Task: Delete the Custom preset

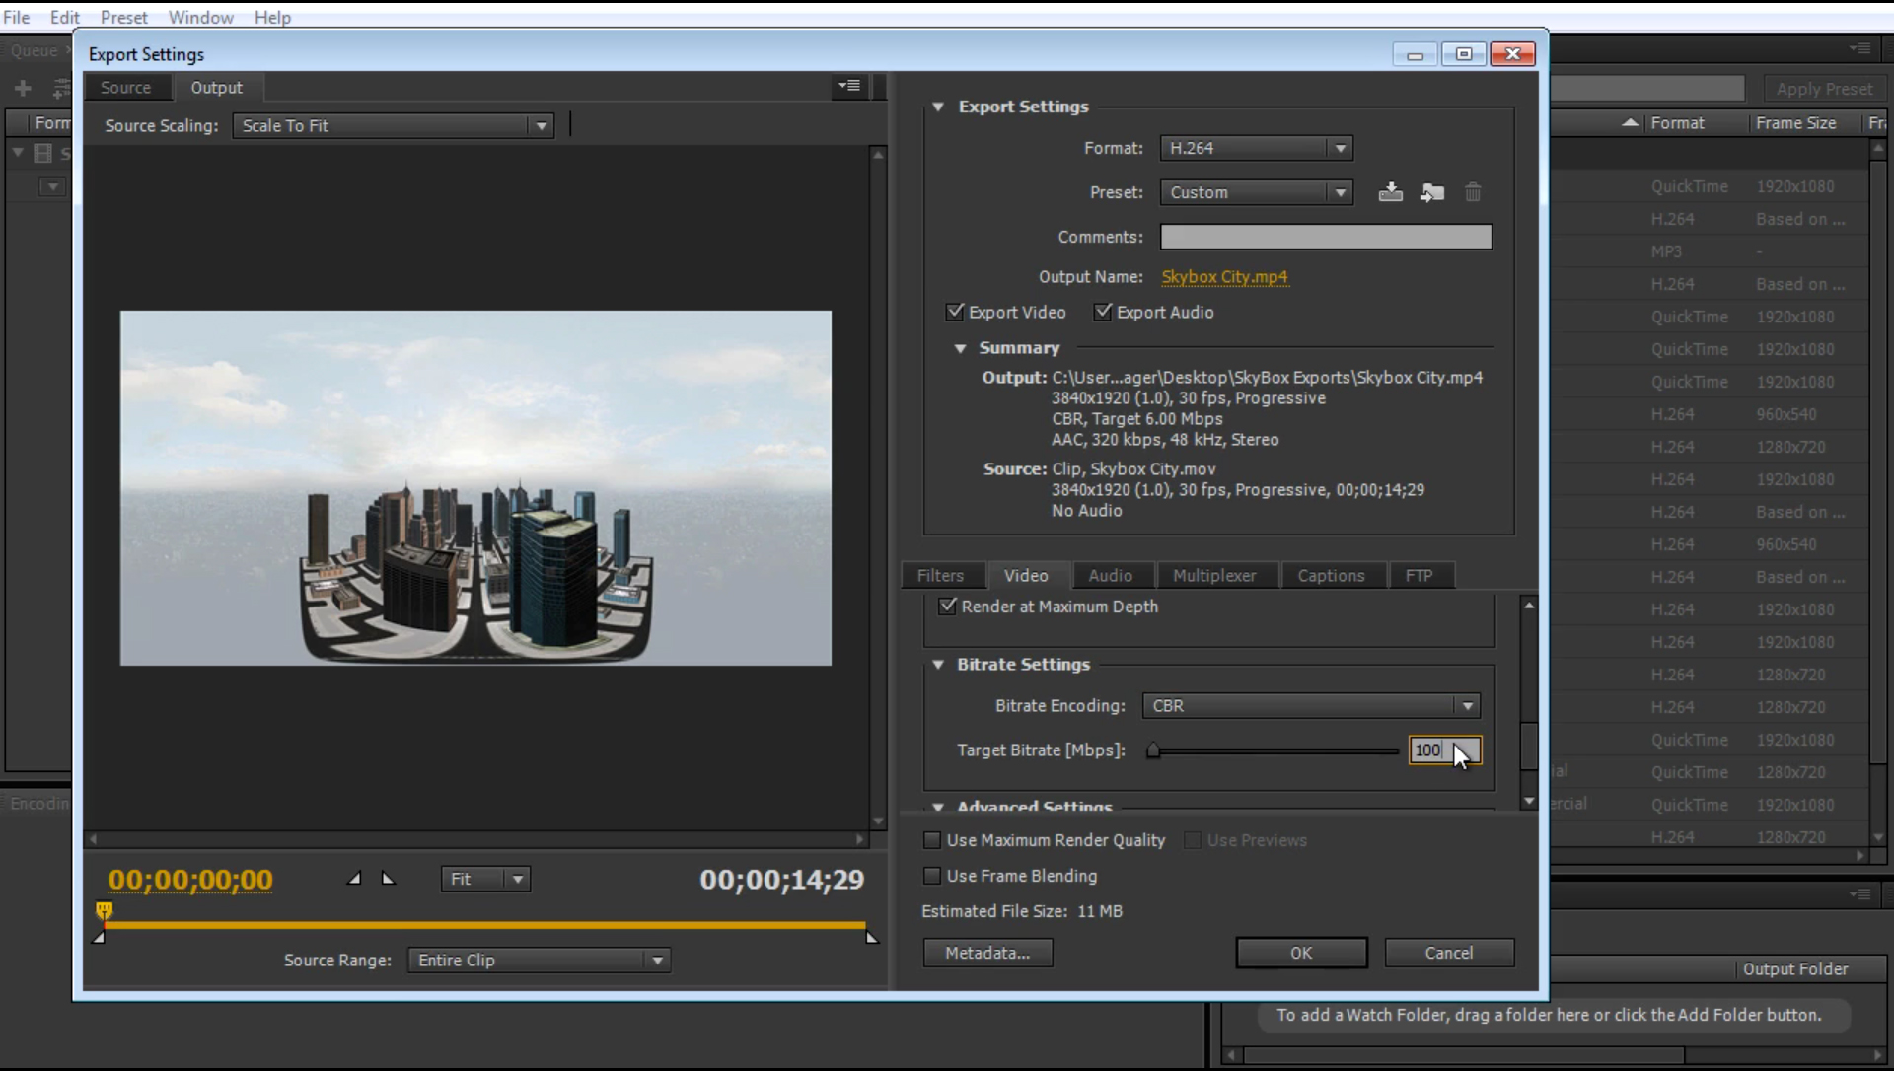Action: point(1473,192)
